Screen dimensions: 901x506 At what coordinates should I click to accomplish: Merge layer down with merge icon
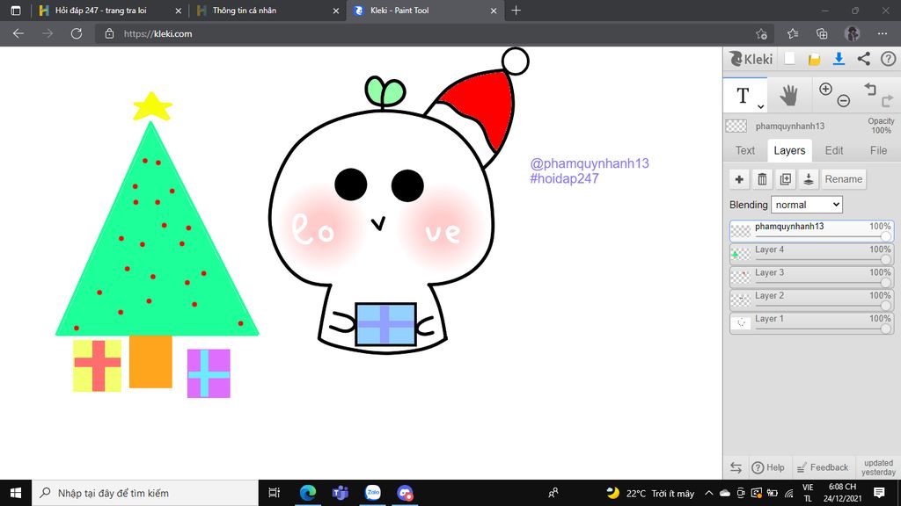click(808, 179)
